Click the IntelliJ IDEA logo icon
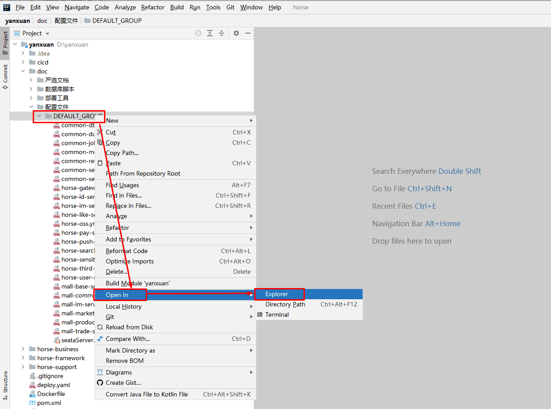The image size is (551, 409). 7,7
